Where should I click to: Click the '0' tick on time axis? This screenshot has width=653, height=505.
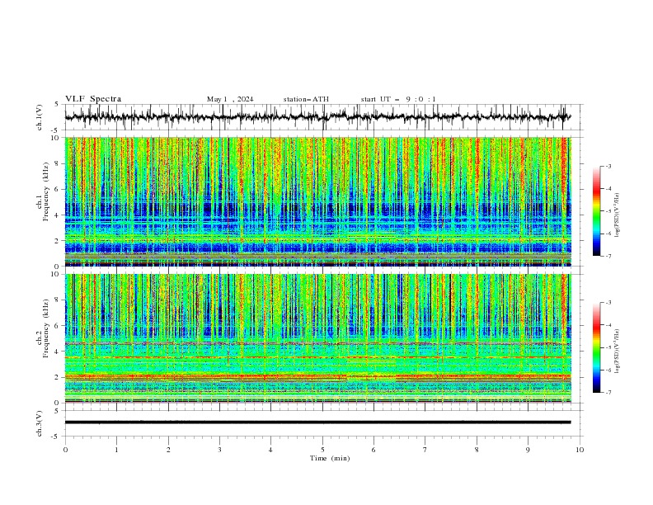point(65,450)
